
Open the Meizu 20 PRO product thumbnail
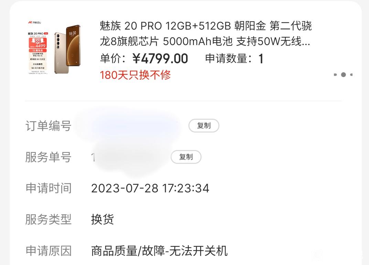click(55, 48)
